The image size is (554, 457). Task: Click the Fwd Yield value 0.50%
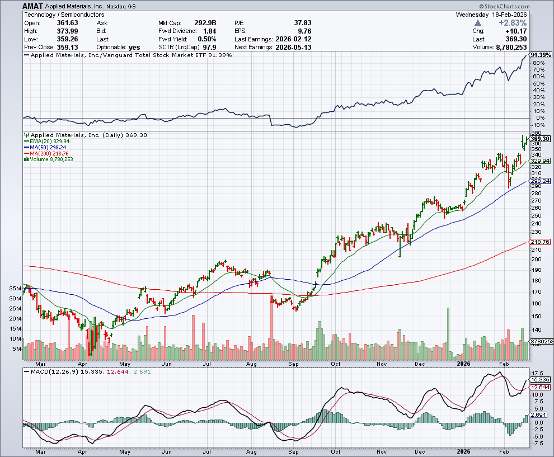207,39
